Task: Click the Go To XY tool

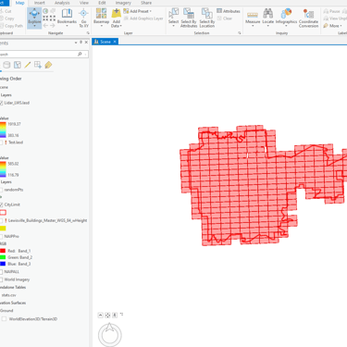Action: tap(83, 18)
